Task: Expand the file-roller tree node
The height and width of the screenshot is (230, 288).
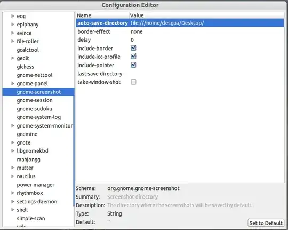Action: (x=12, y=41)
